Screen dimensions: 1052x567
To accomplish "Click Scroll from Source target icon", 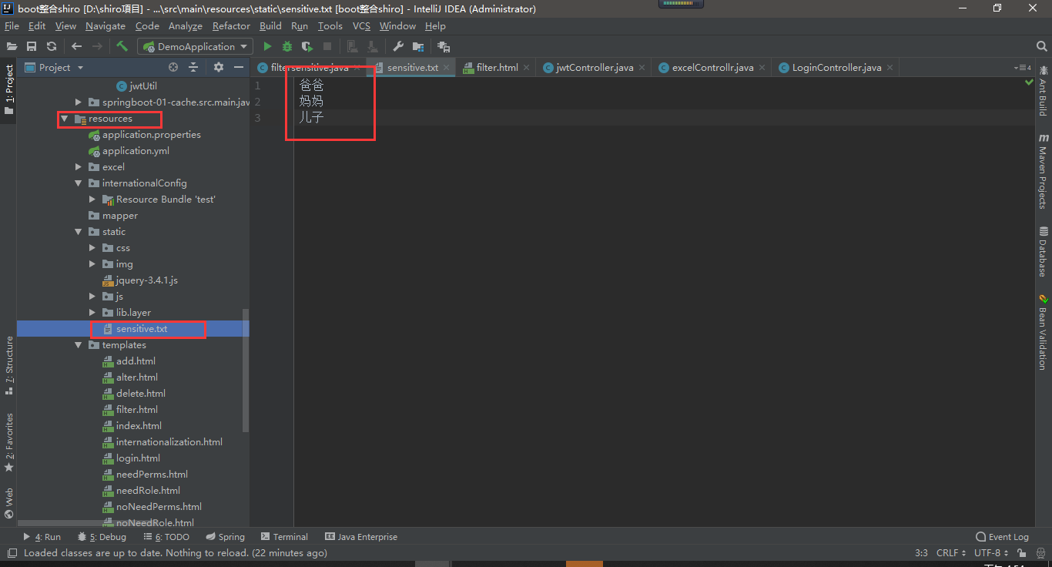I will [x=173, y=67].
